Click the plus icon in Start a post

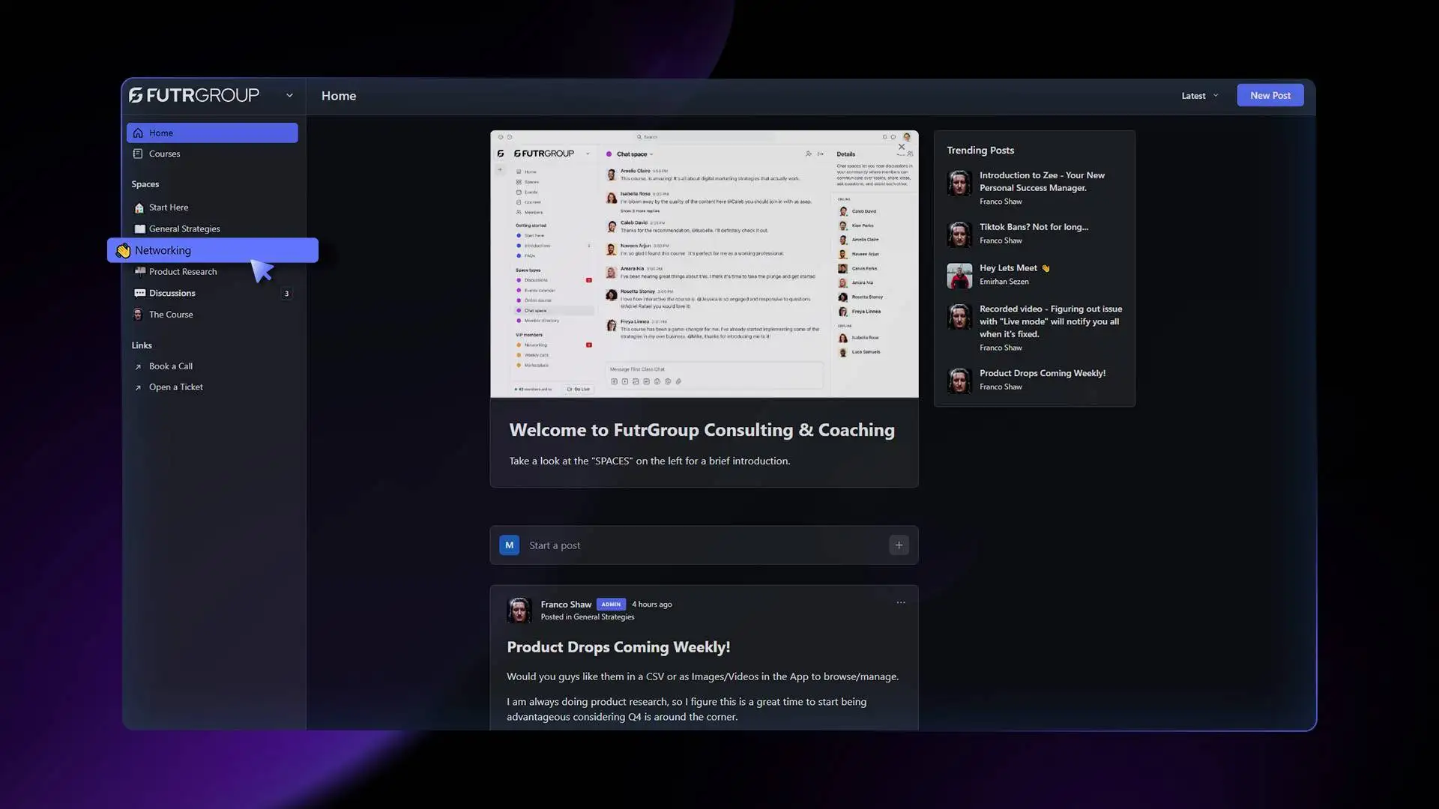[899, 545]
